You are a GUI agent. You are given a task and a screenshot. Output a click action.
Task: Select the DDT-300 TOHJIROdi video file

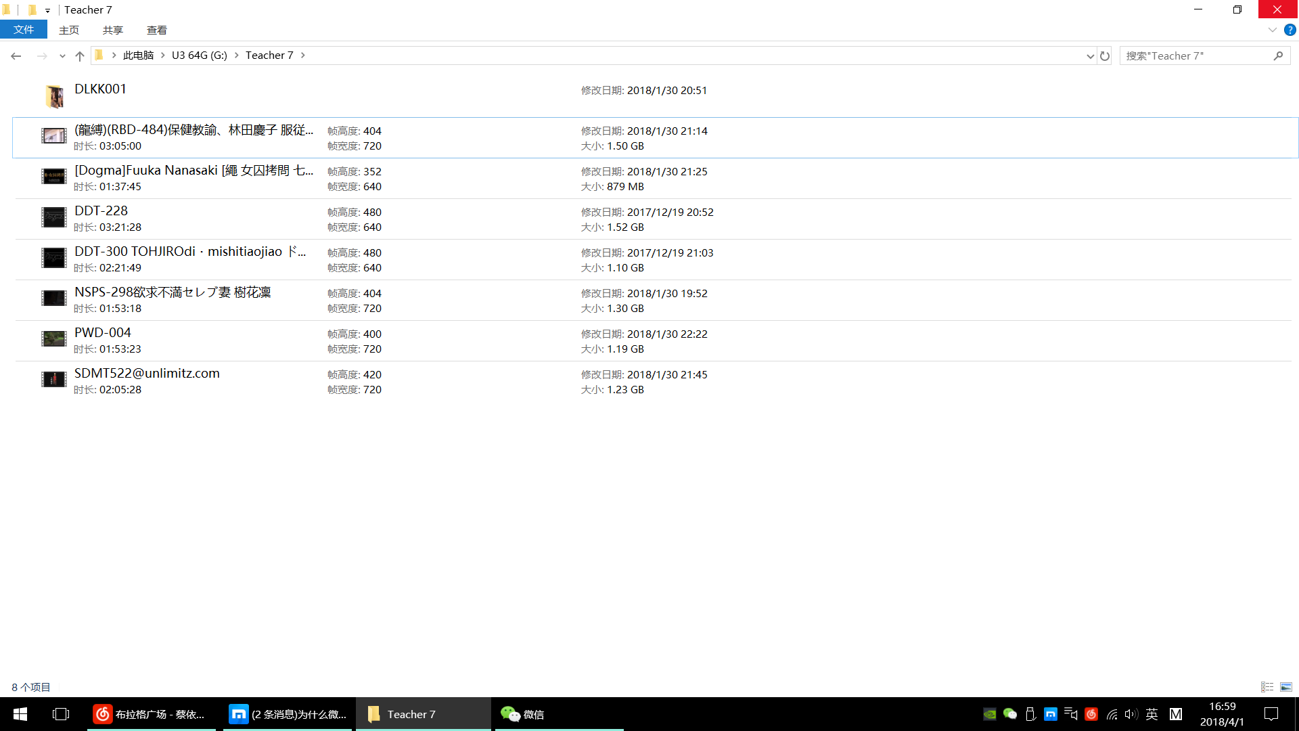[x=654, y=259]
